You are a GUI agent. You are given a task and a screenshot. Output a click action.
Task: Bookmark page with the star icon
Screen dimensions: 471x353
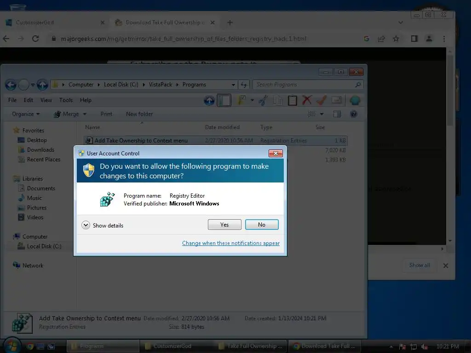point(396,39)
